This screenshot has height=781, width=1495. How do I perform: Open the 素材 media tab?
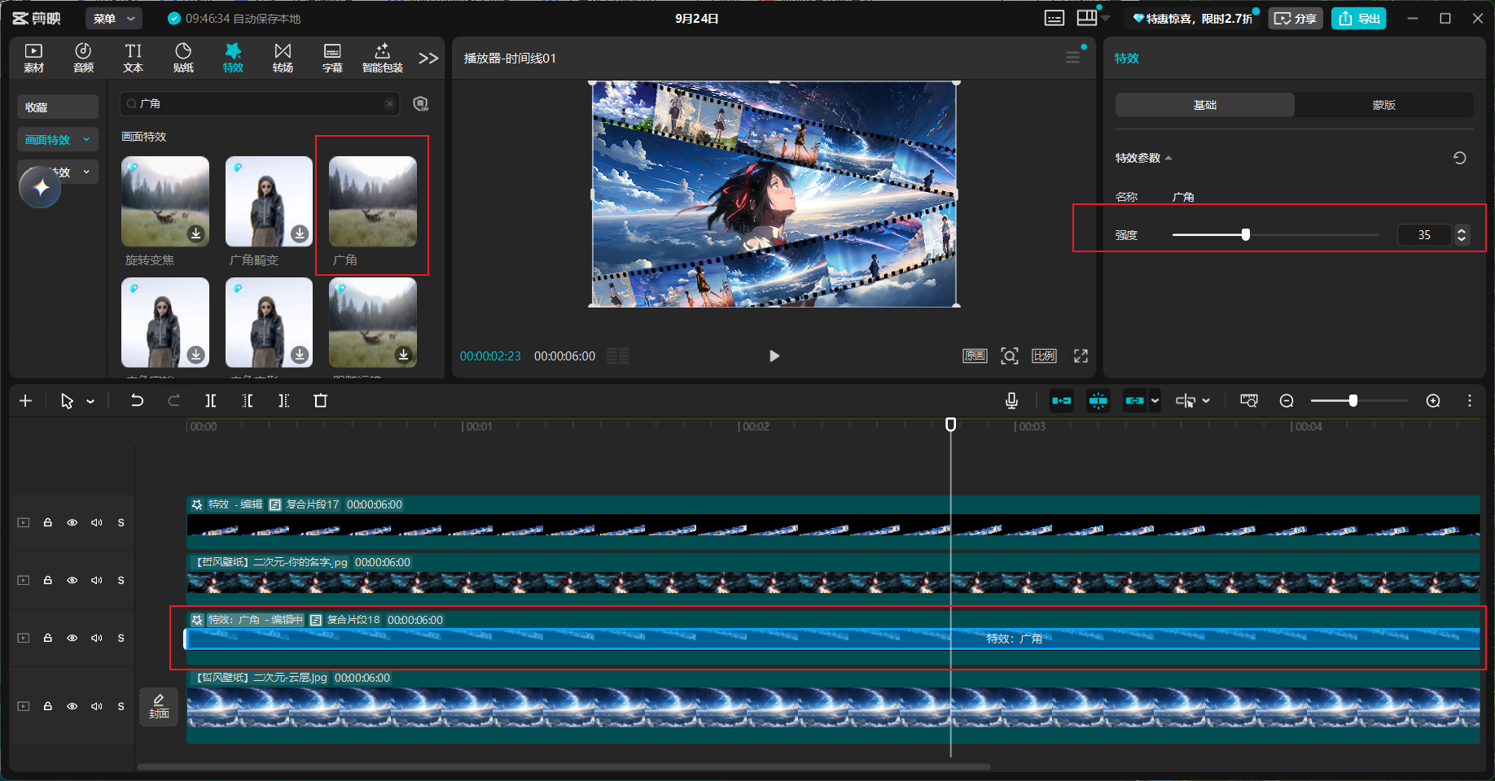click(33, 59)
